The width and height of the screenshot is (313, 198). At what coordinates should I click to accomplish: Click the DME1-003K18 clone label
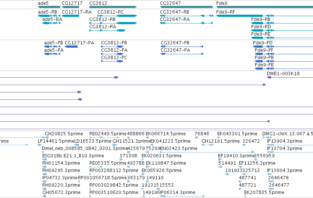point(283,74)
